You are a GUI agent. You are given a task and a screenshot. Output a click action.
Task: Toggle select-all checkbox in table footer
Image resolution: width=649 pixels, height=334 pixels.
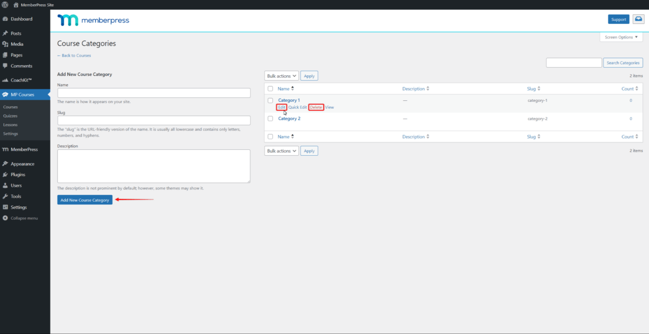tap(271, 137)
